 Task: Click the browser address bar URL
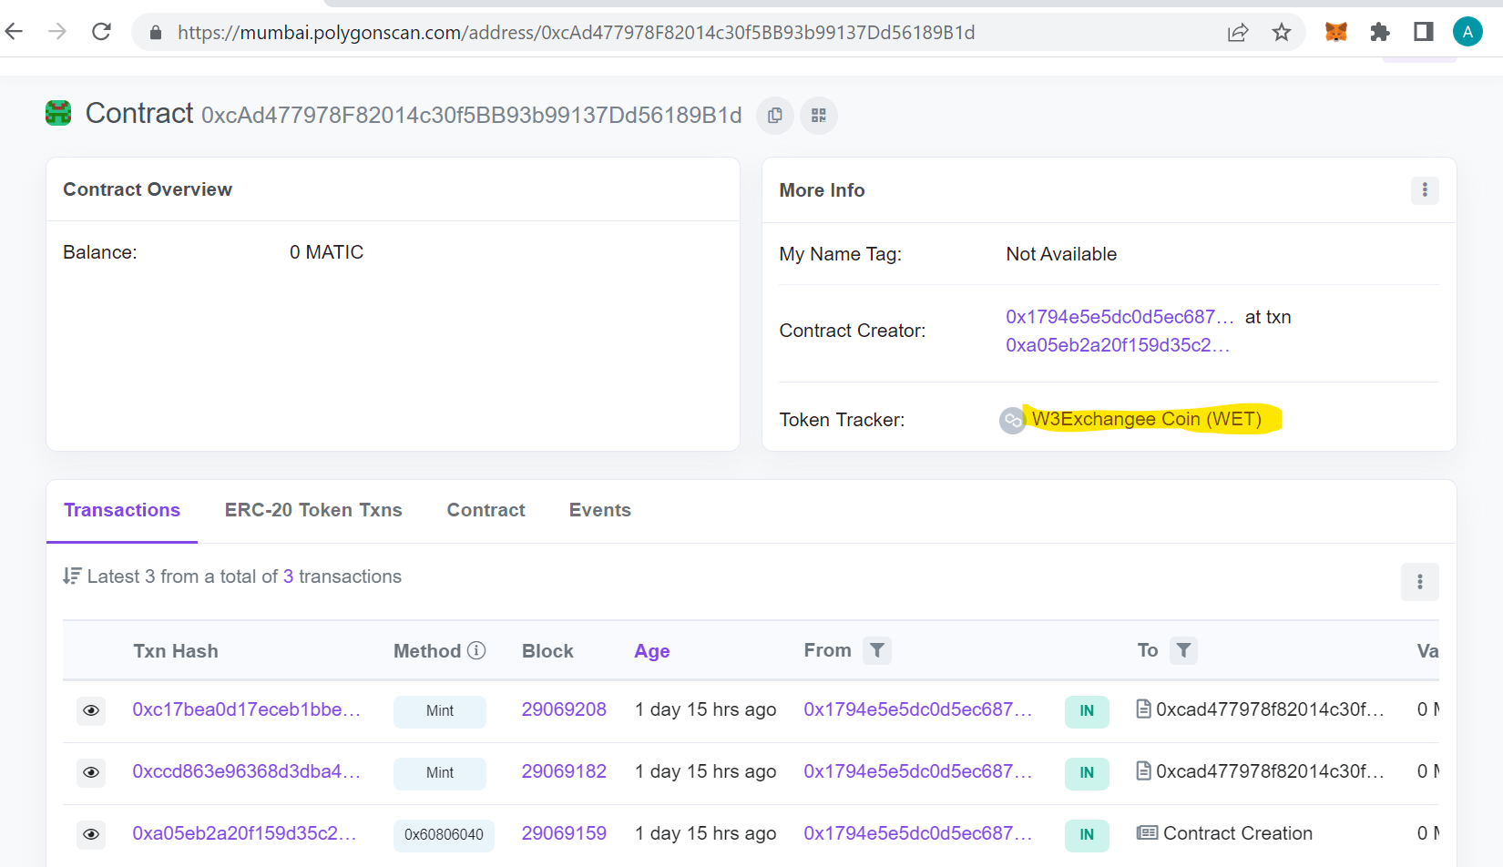(576, 33)
